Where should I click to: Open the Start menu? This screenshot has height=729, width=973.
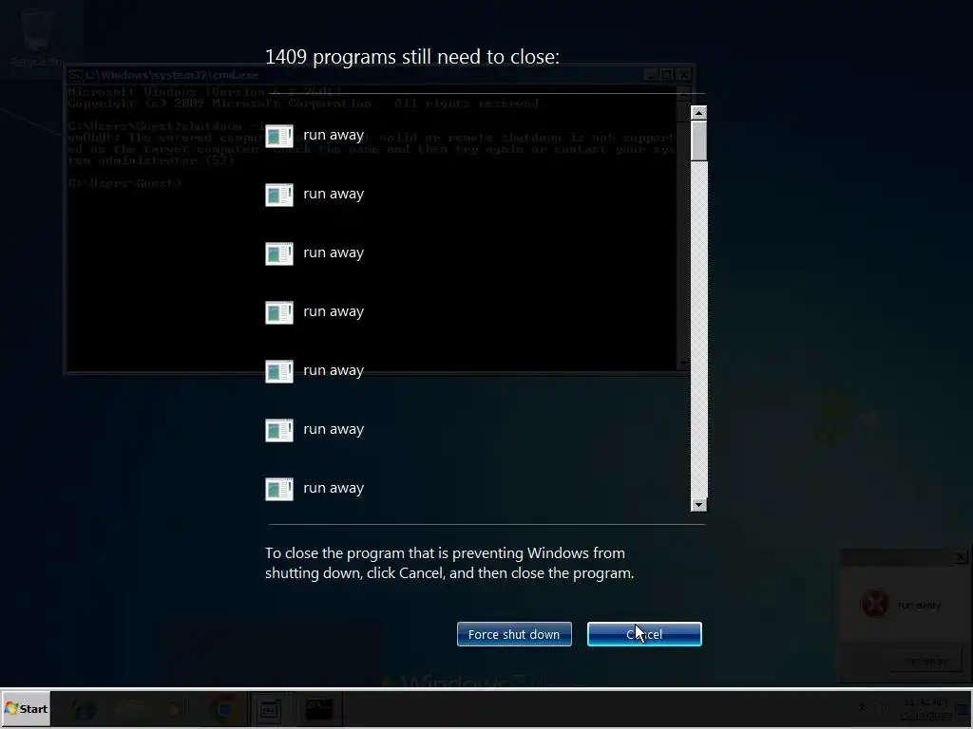point(26,708)
